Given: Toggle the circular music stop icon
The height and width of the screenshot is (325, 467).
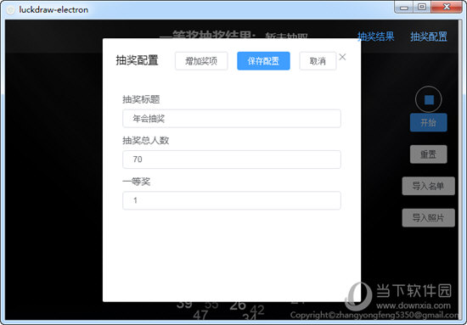Looking at the screenshot, I should click(429, 99).
